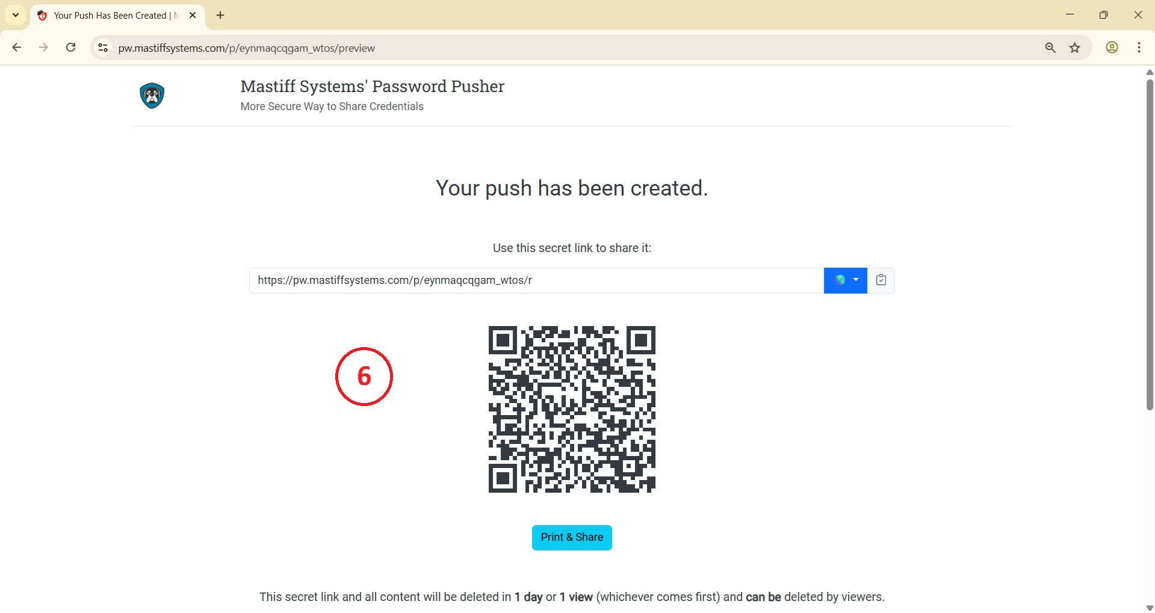Go back to the previous page
1155x613 pixels.
point(17,48)
